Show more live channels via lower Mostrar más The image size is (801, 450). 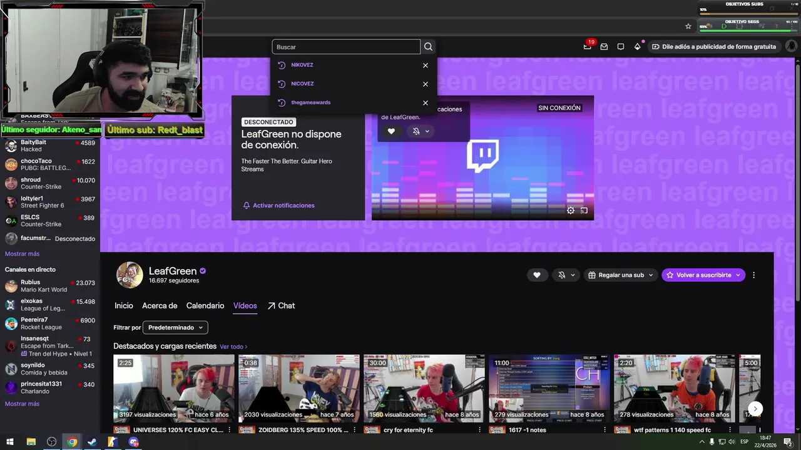(x=22, y=404)
